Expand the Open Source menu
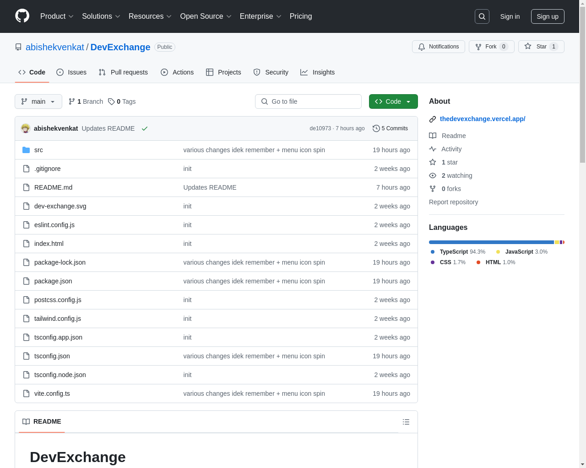Screen dimensions: 586x468 [x=206, y=16]
